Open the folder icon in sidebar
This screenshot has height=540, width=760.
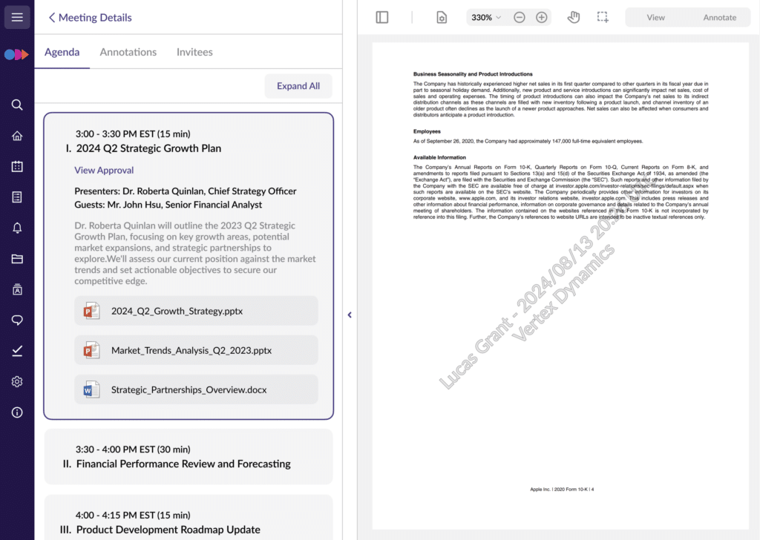17,259
